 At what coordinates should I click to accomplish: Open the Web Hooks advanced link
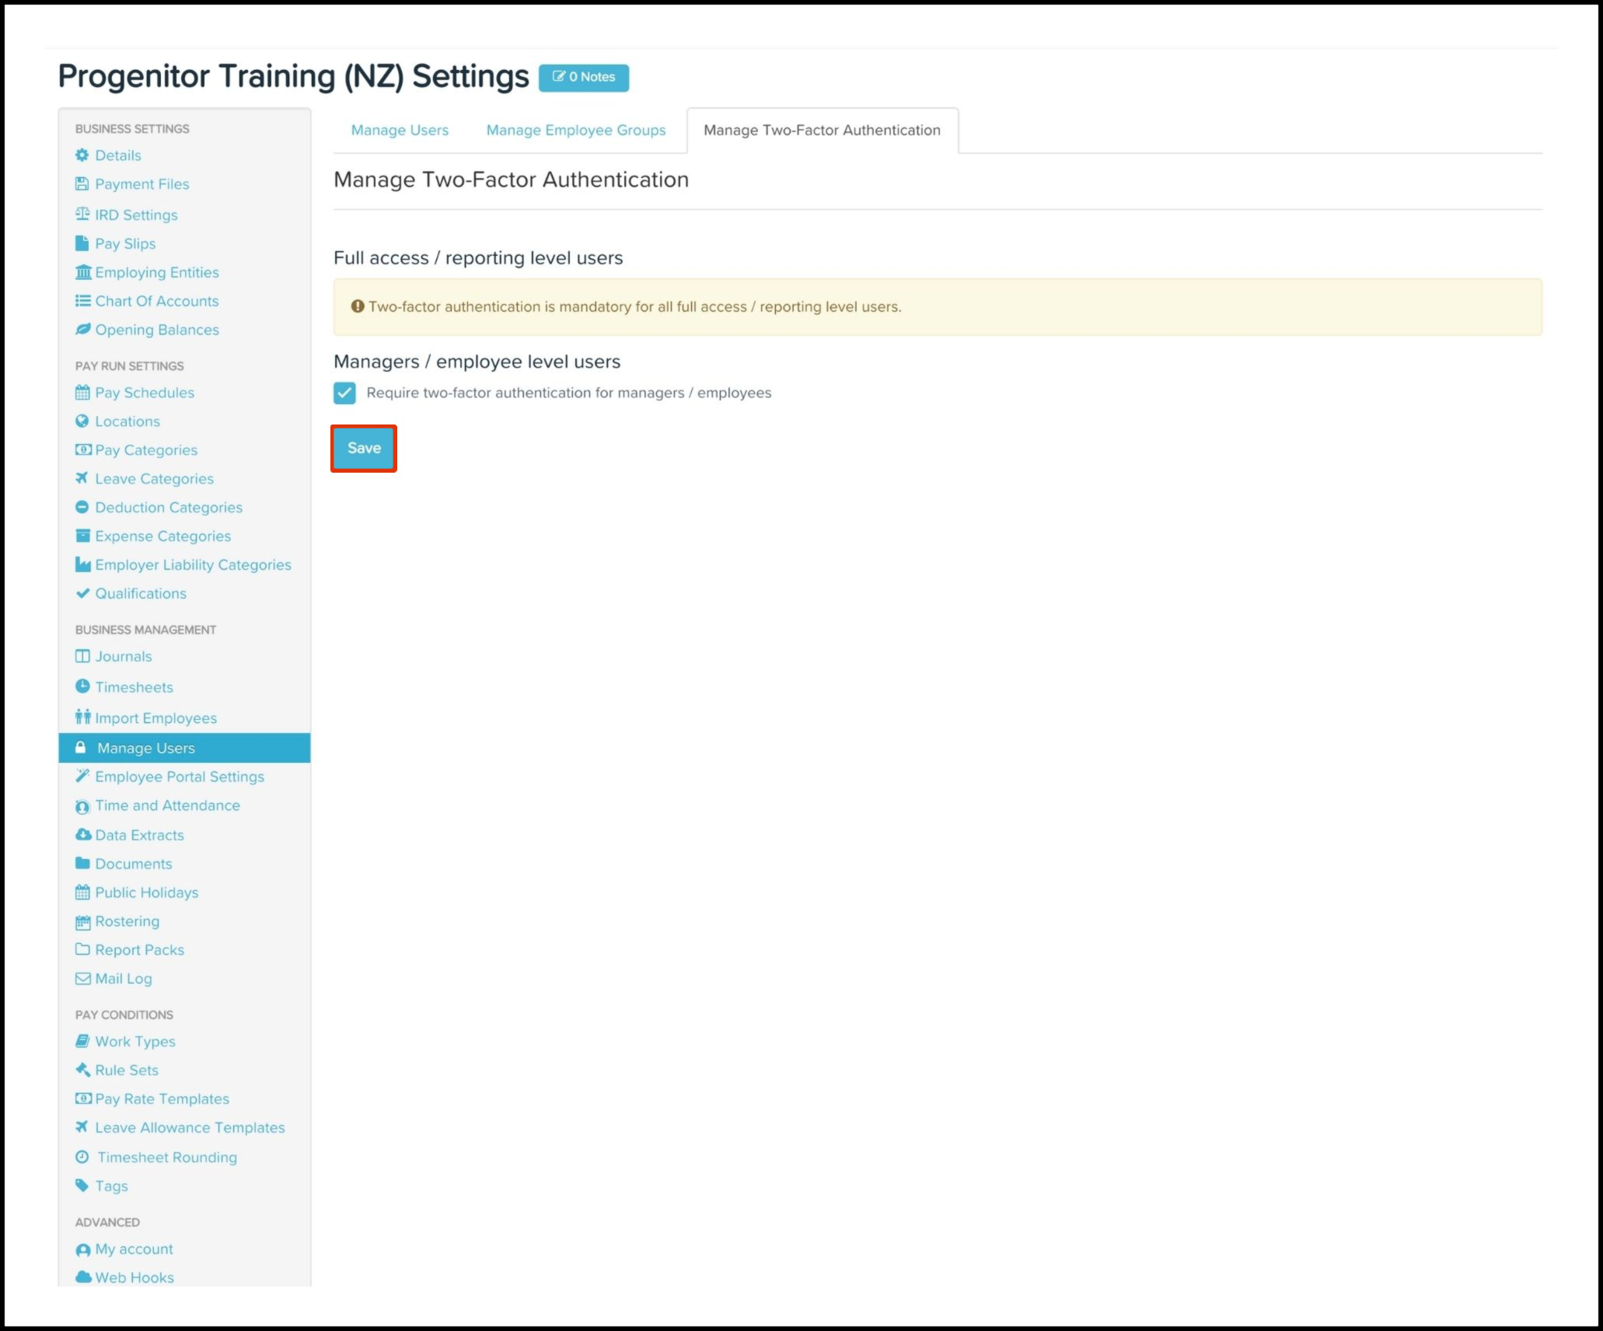[x=134, y=1277]
